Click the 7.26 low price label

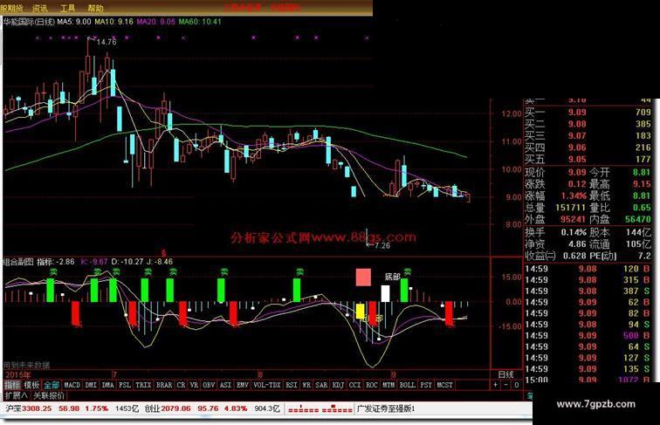[382, 245]
